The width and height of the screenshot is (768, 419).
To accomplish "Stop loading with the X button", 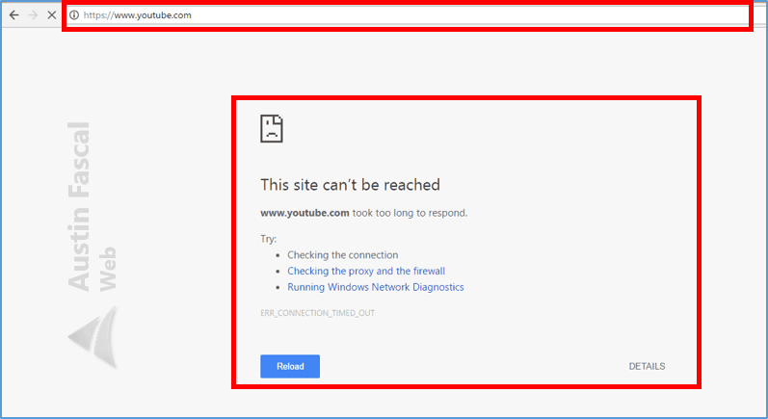I will (51, 15).
